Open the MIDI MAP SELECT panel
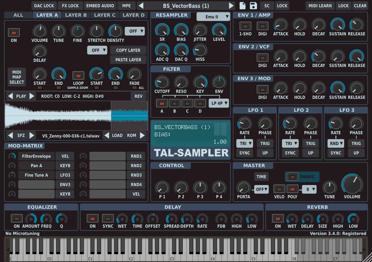 click(x=16, y=77)
